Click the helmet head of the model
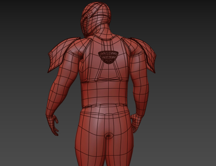 click(96, 19)
